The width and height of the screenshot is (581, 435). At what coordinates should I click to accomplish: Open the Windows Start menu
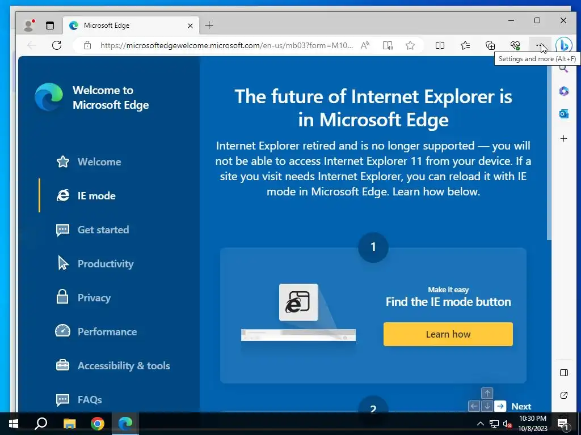(x=14, y=424)
